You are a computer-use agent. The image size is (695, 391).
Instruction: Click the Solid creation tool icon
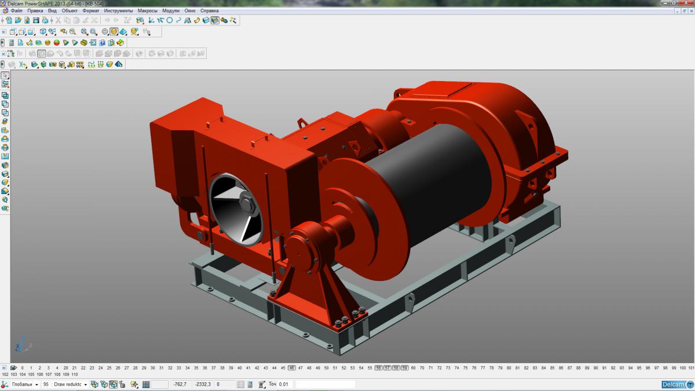tap(206, 20)
